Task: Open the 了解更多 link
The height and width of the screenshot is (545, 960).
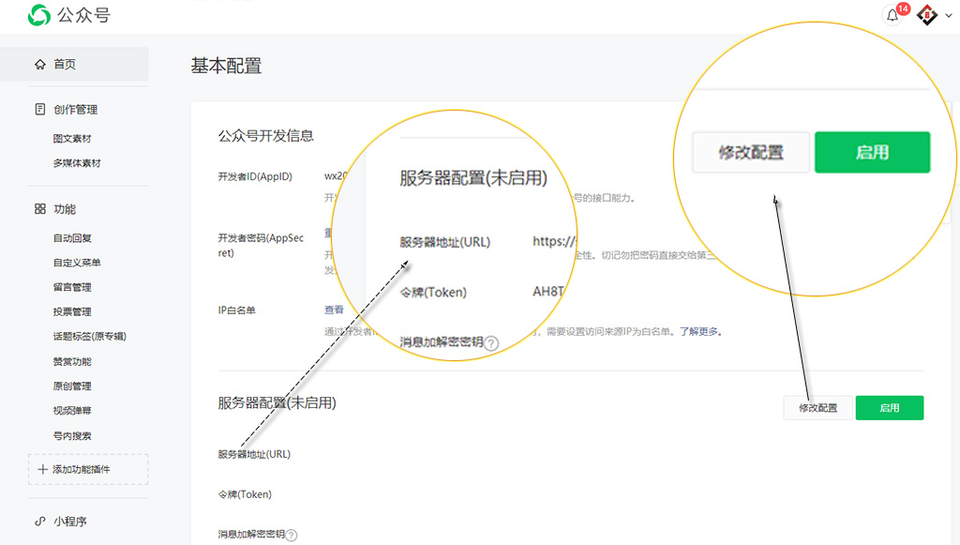Action: pyautogui.click(x=698, y=331)
